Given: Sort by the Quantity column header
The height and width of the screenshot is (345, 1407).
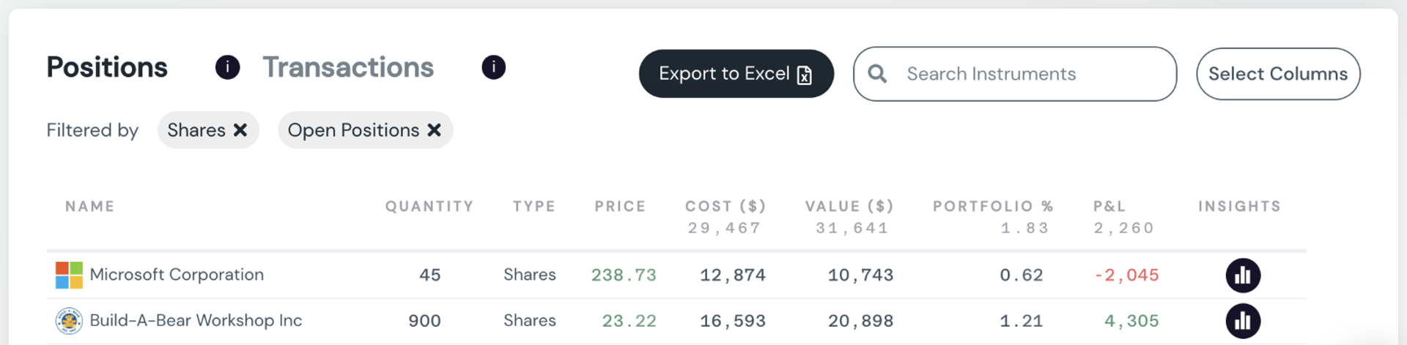Looking at the screenshot, I should (429, 207).
